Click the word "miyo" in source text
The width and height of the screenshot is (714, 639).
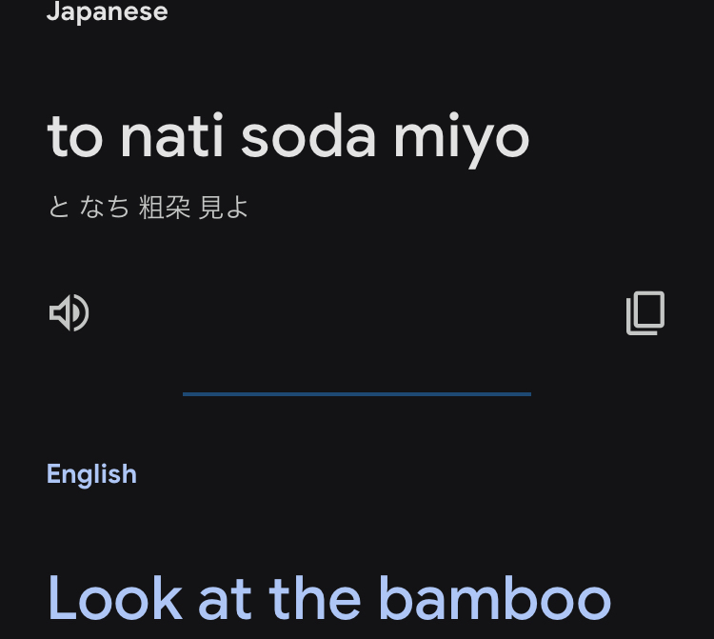[462, 139]
